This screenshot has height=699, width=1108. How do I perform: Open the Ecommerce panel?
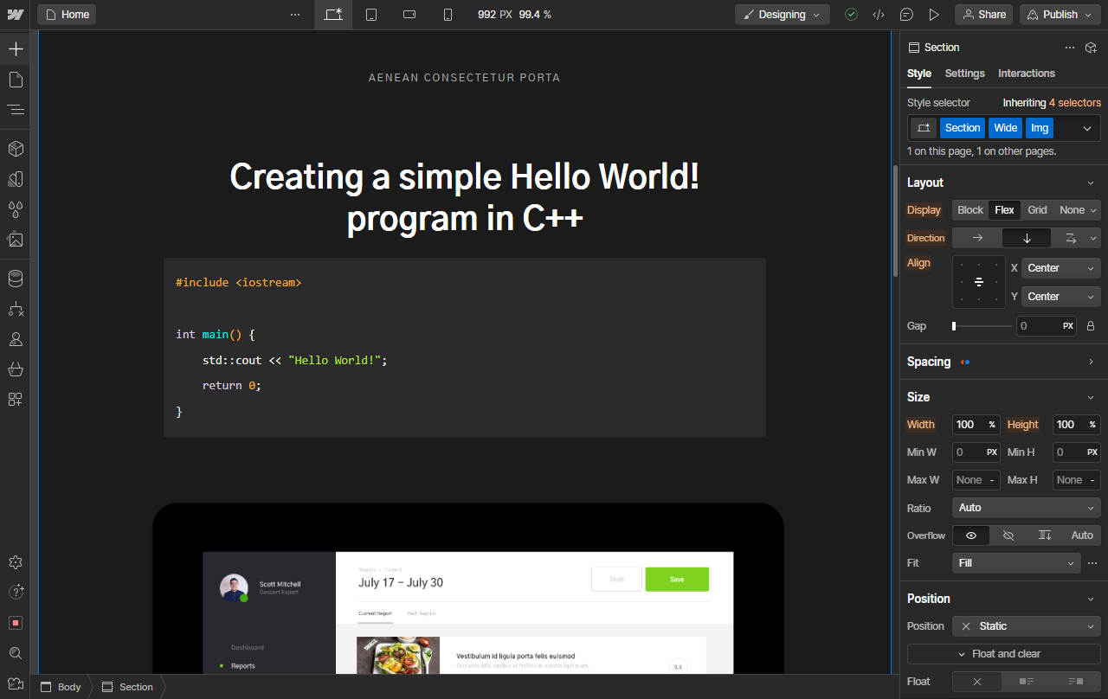pyautogui.click(x=14, y=368)
